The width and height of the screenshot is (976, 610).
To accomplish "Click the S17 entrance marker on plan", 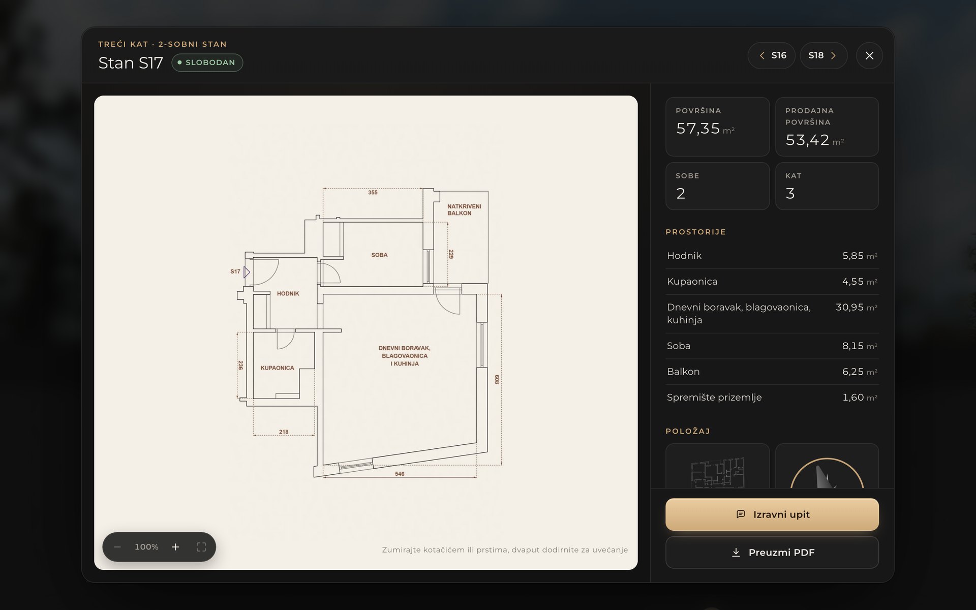I will point(240,272).
